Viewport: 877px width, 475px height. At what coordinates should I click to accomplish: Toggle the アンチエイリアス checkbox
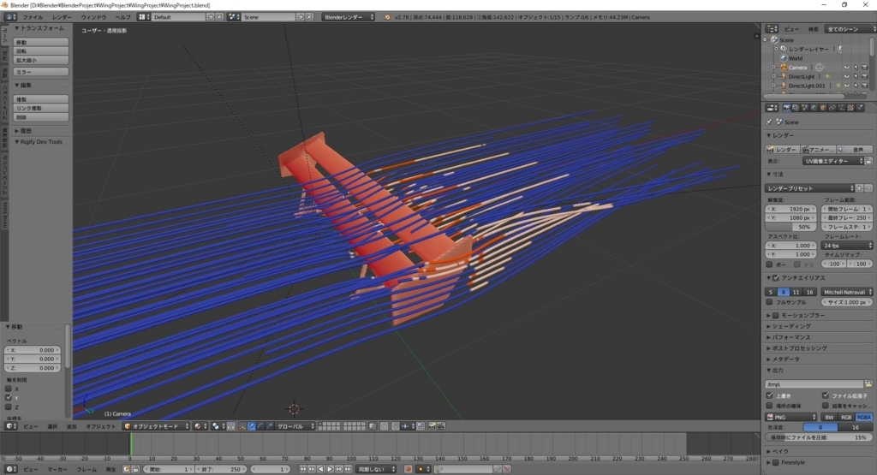tap(776, 278)
